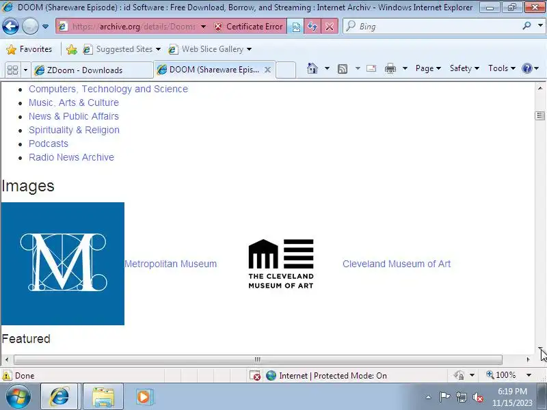Expand the feeds dropdown arrow
Screen dimensions: 547x410
(x=358, y=68)
